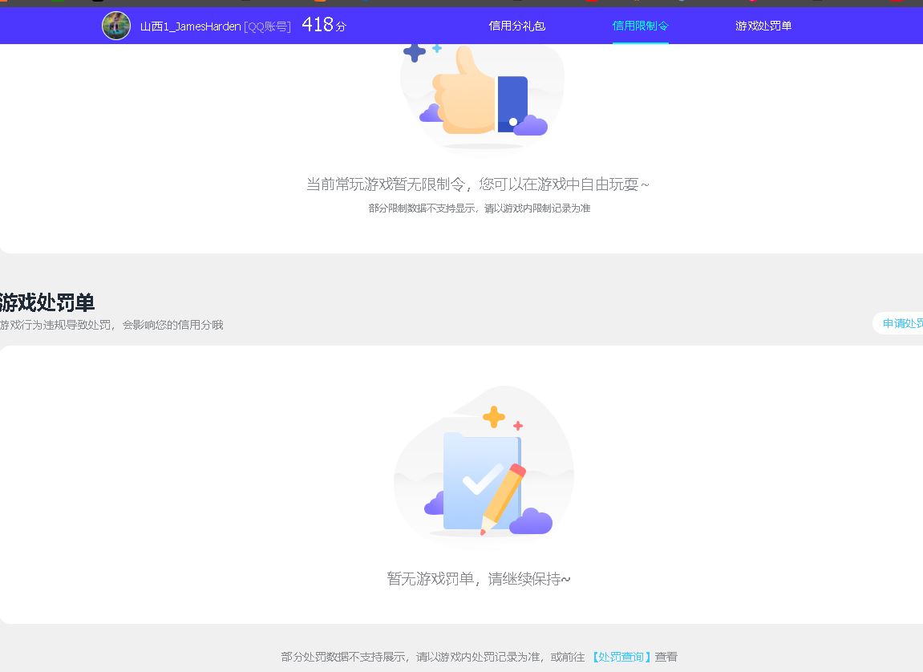Select the purple cross decoration near the thumbs-up graphic
Viewport: 923px width, 672px height.
tap(414, 51)
